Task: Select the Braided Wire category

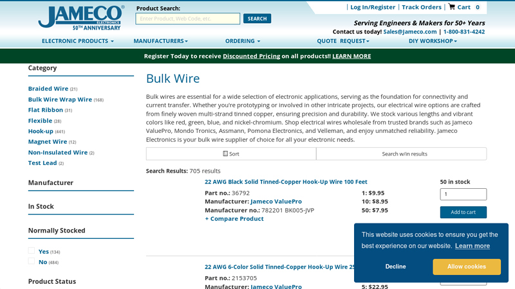Action: pos(48,89)
